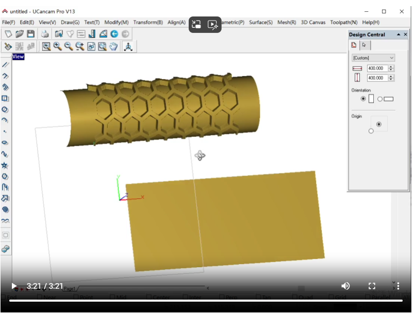The width and height of the screenshot is (415, 314).
Task: Choose the spiral drawing tool
Action: [5, 210]
